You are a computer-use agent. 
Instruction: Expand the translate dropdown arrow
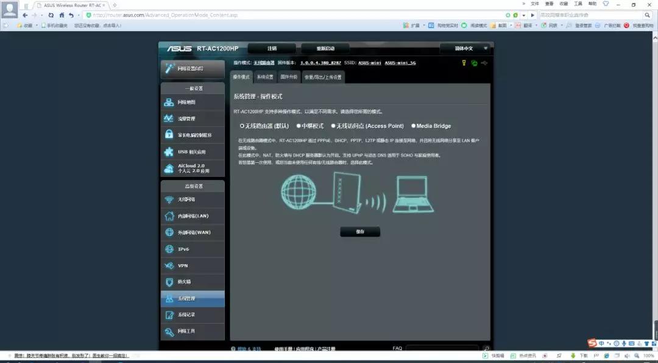536,26
